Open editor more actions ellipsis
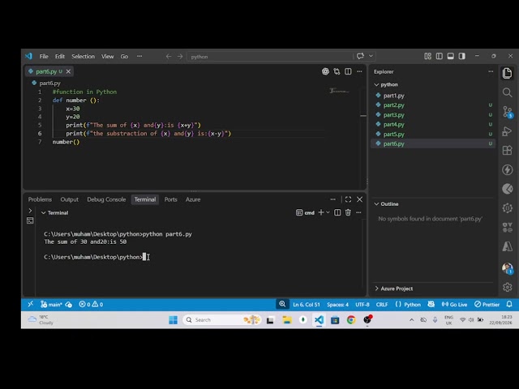Screen dimensions: 519x389 click(x=359, y=71)
